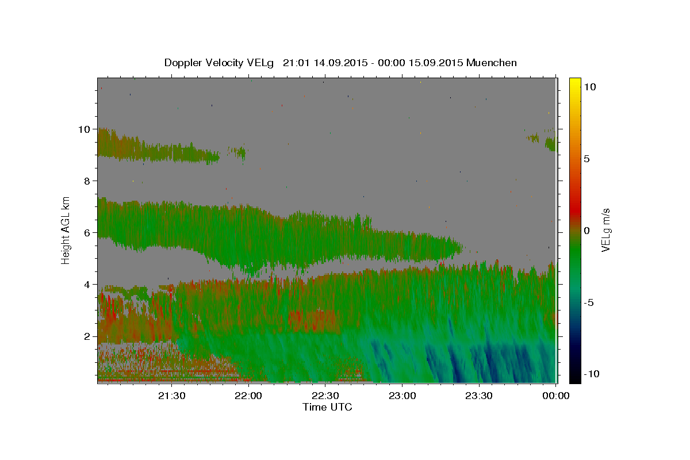
Task: Click height axis label 2
Action: pyautogui.click(x=87, y=336)
